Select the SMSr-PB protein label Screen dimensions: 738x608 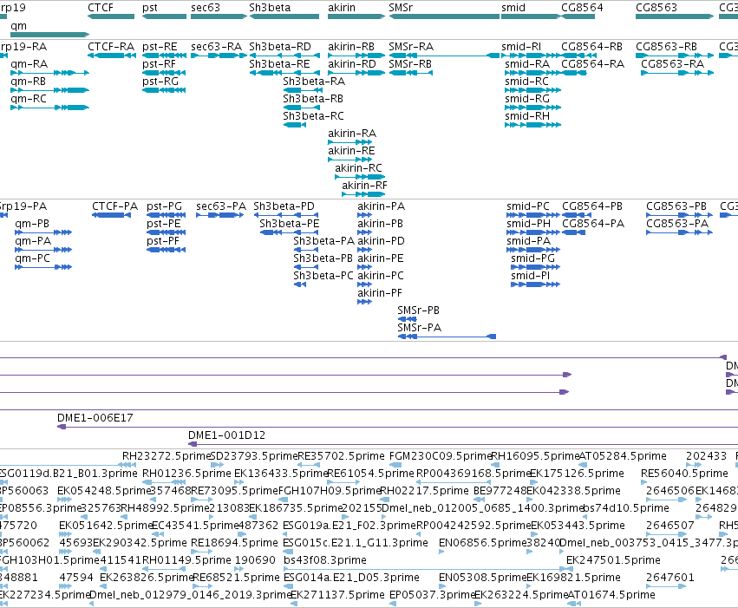418,311
